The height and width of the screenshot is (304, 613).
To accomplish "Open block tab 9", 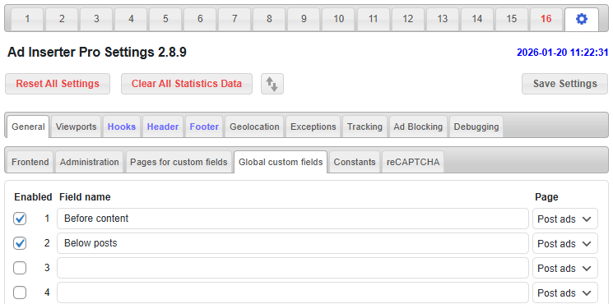I will 304,19.
